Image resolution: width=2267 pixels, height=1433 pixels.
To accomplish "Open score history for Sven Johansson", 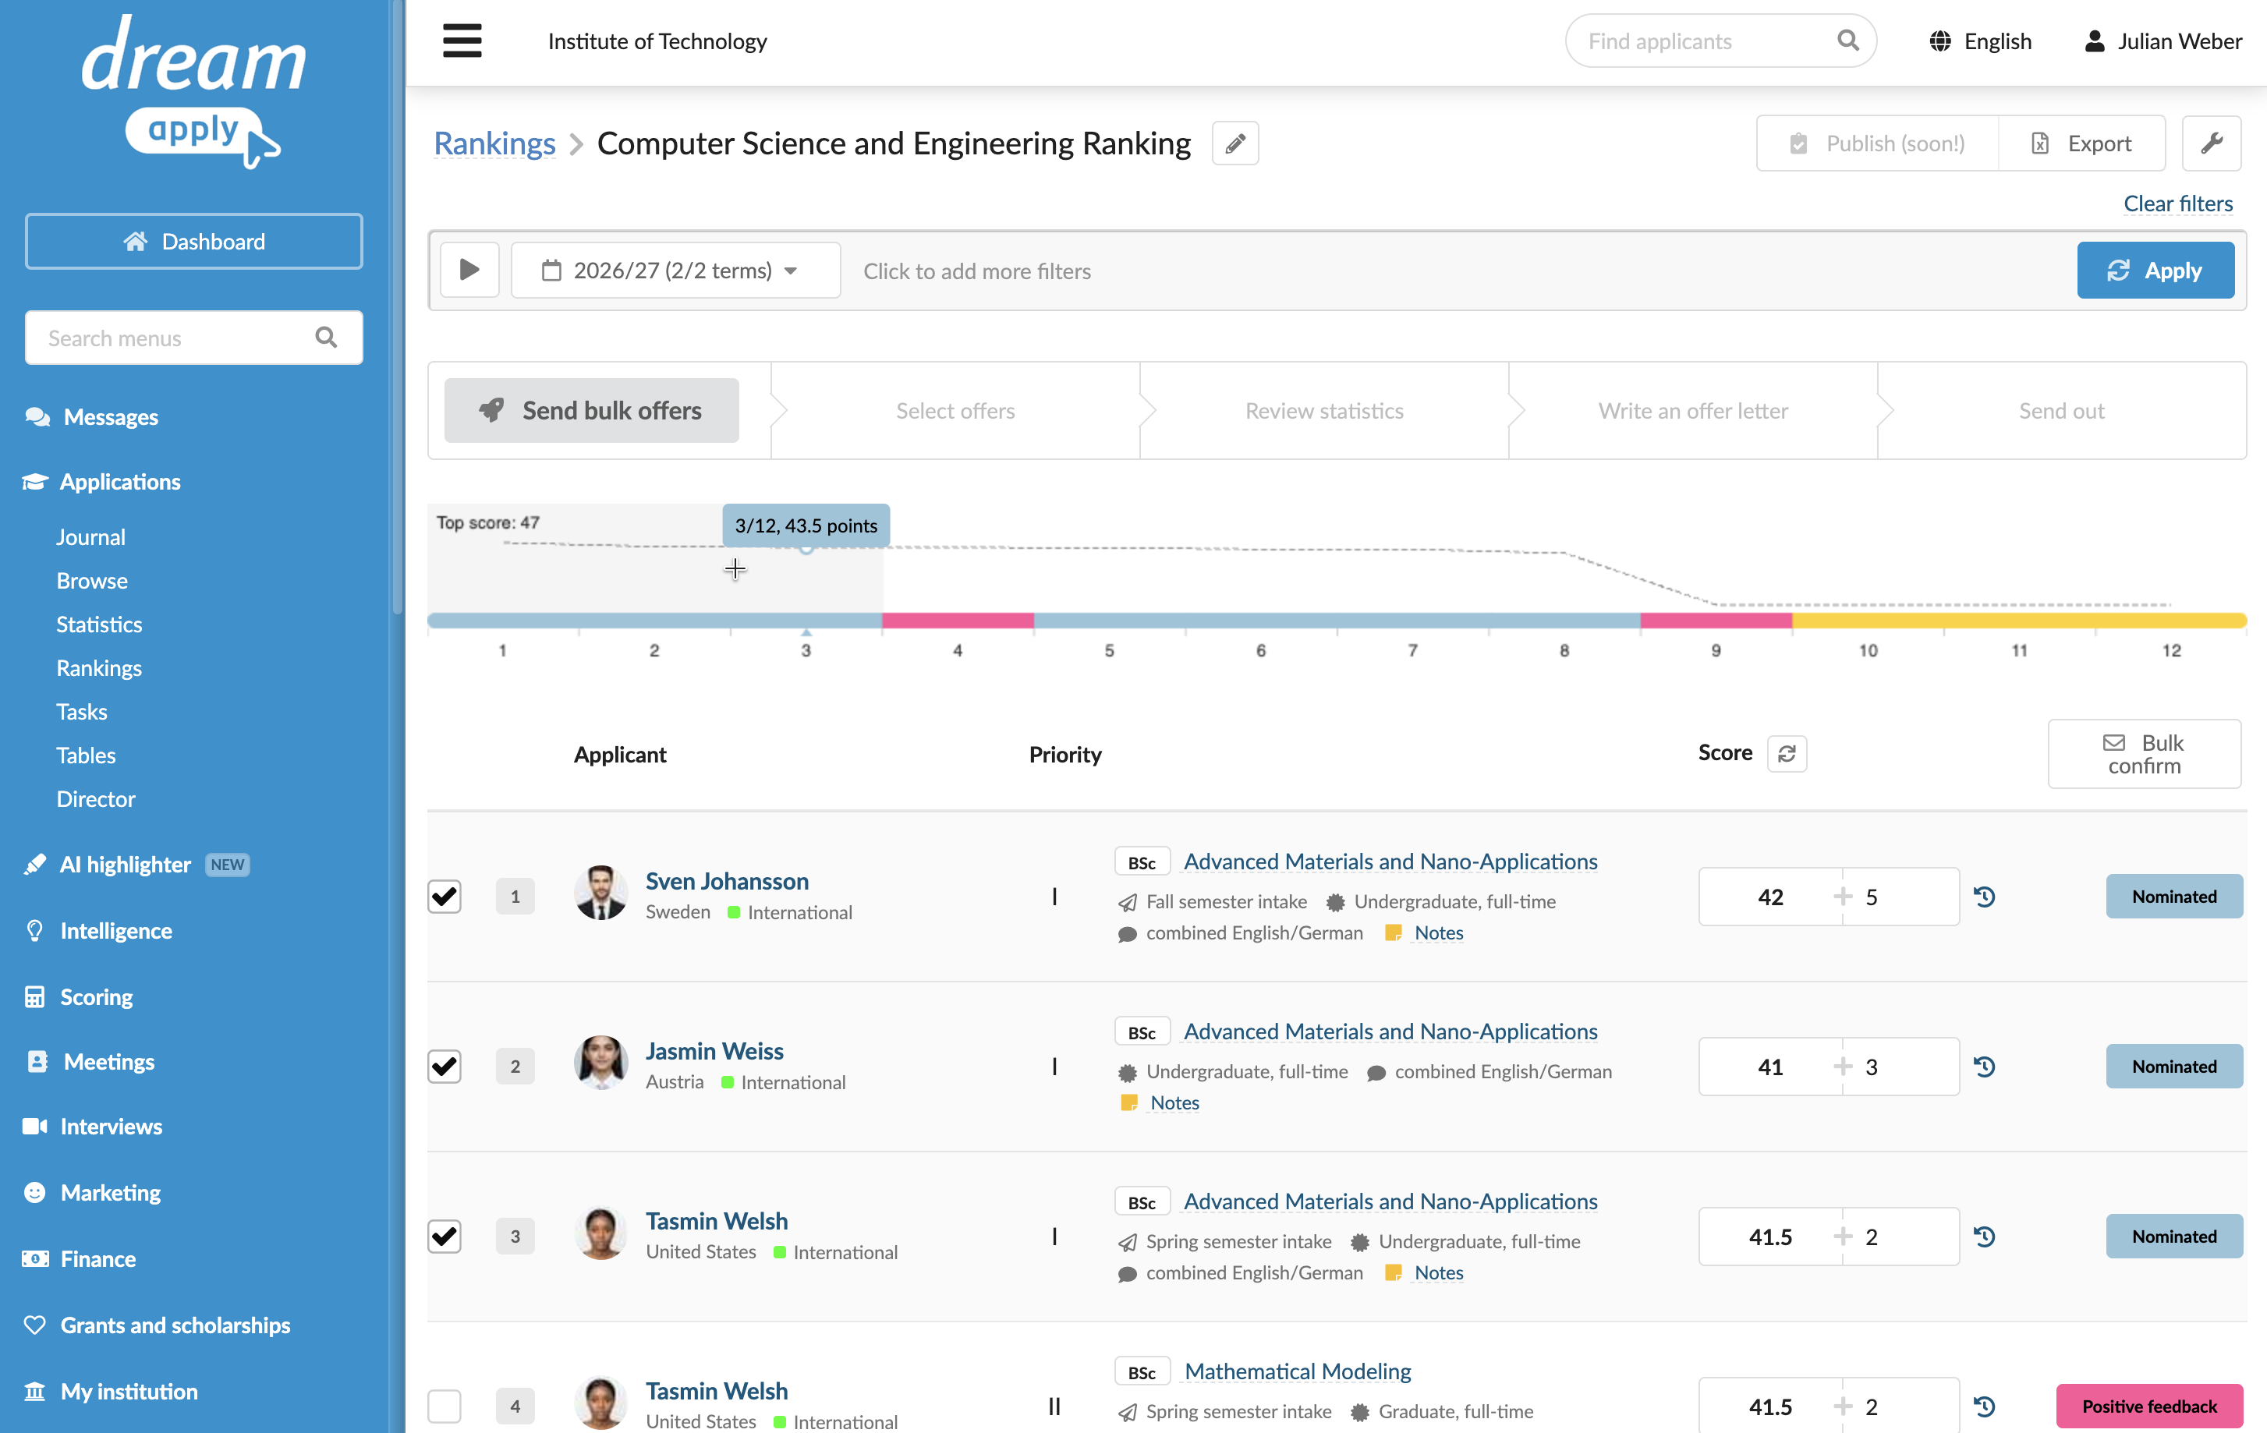I will click(1985, 897).
